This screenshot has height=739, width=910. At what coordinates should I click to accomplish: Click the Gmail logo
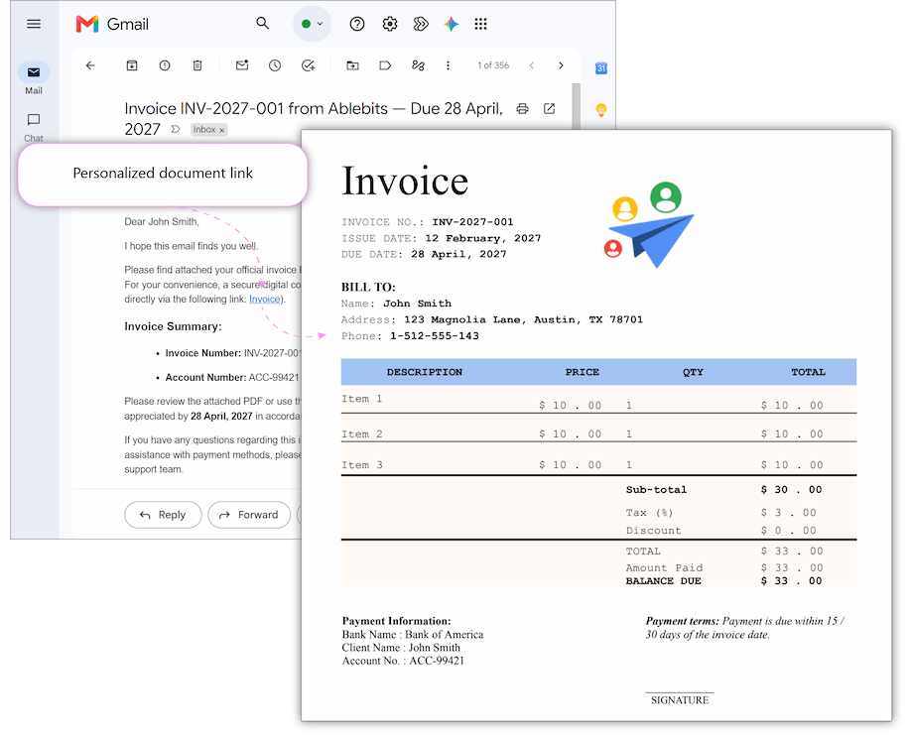112,24
